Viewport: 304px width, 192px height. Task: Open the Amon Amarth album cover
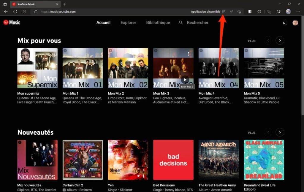(x=219, y=160)
